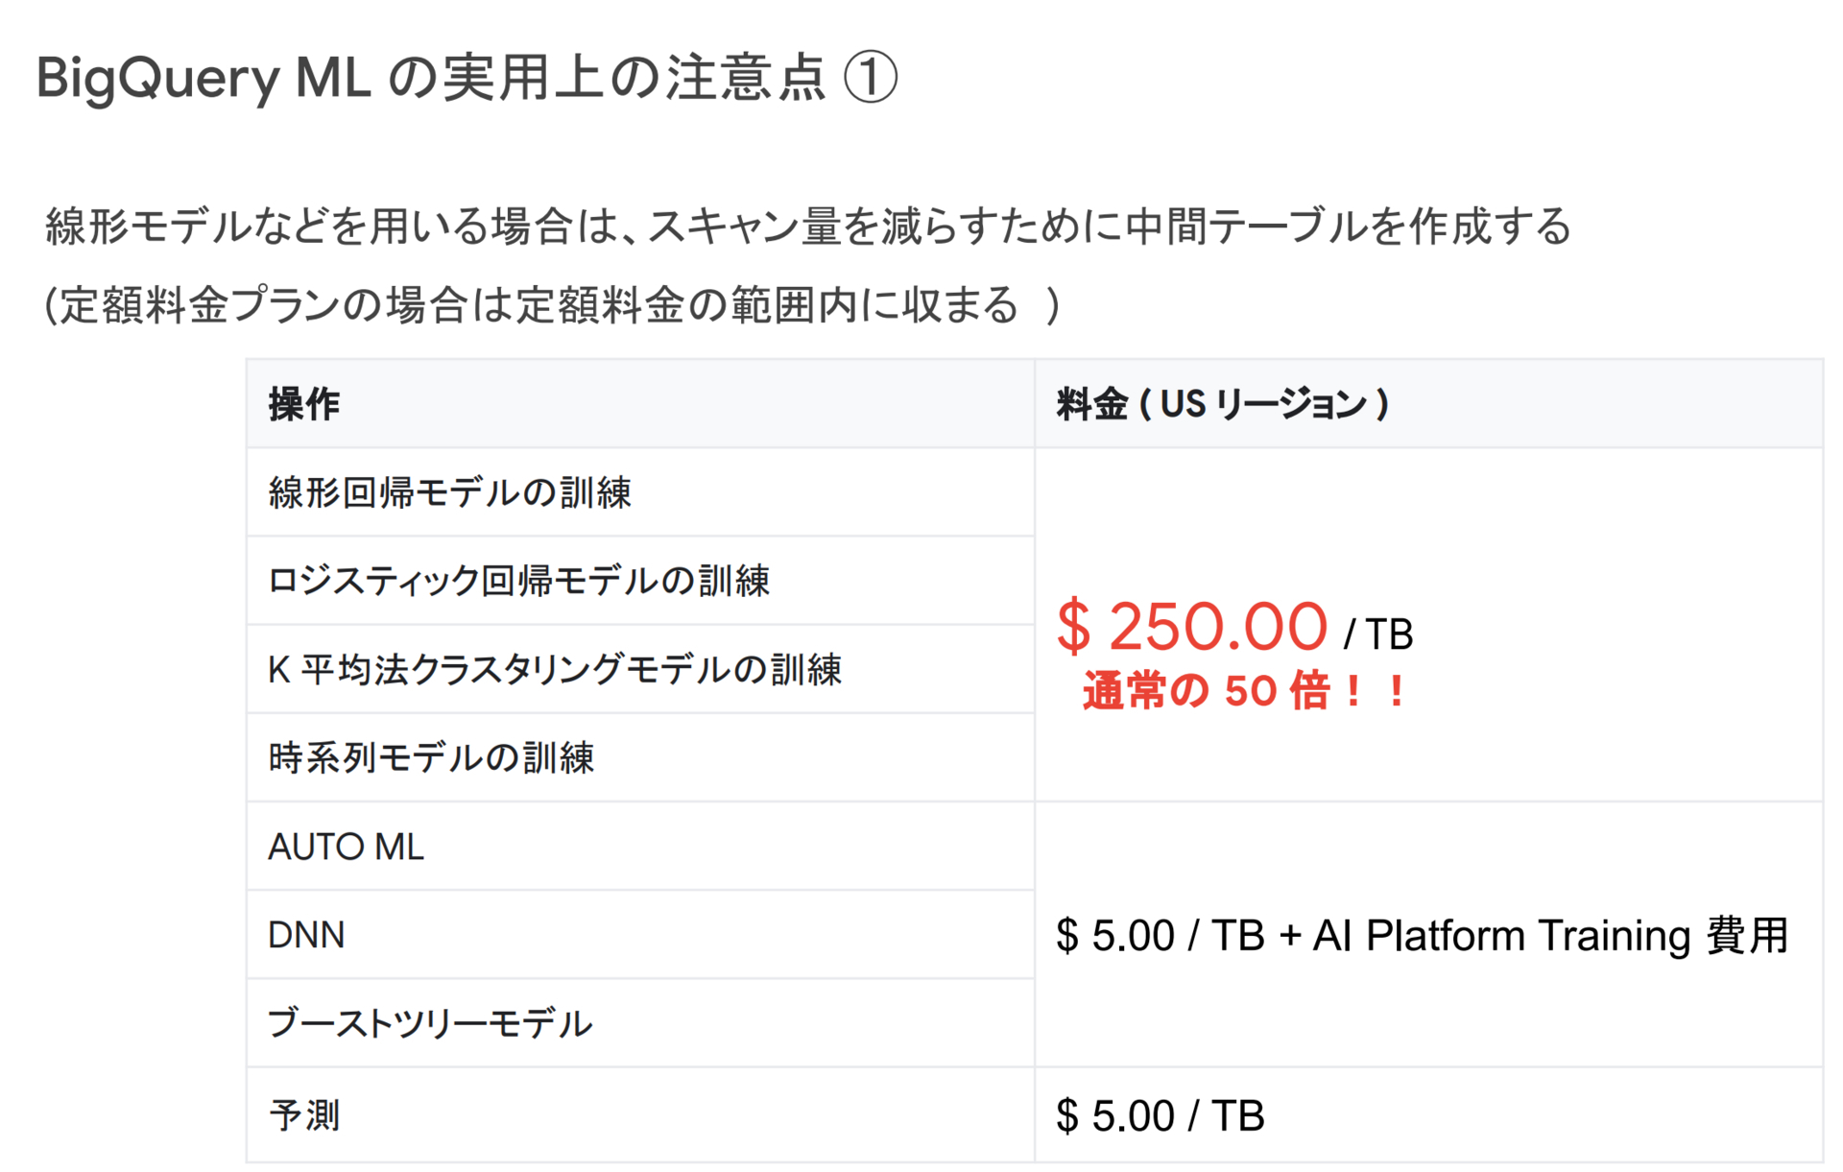The image size is (1843, 1172).
Task: Click the AUTO ML table cell
Action: pyautogui.click(x=640, y=846)
